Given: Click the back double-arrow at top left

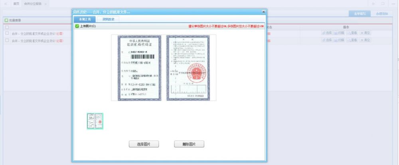Looking at the screenshot, I should point(6,4).
